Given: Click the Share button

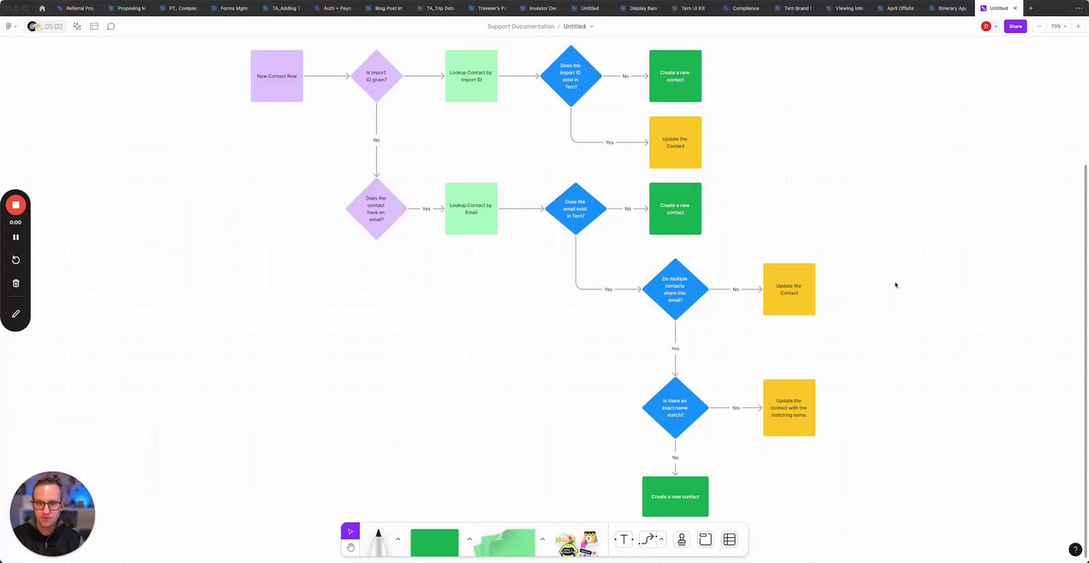Looking at the screenshot, I should click(x=1015, y=27).
